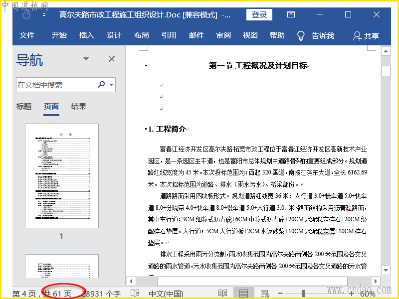Click the paragraph starting 道路路面采用四块板形式
399x299 pixels.
(257, 219)
